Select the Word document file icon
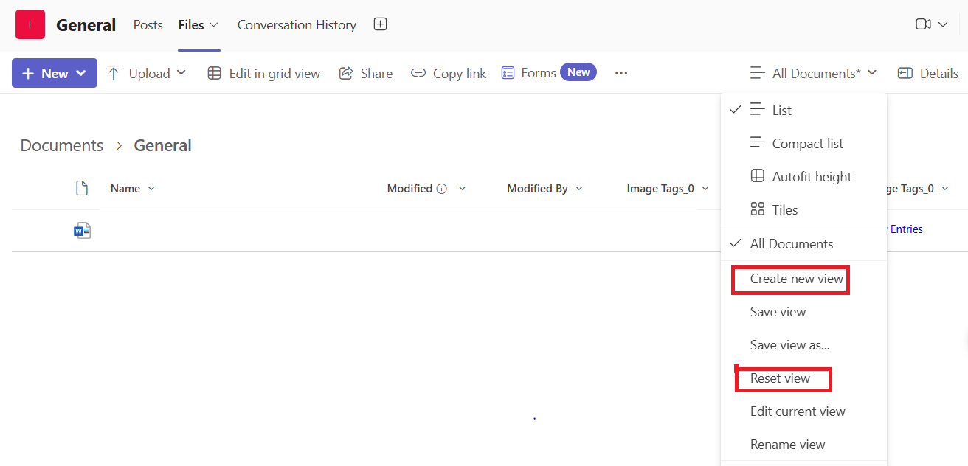The image size is (968, 466). tap(82, 231)
